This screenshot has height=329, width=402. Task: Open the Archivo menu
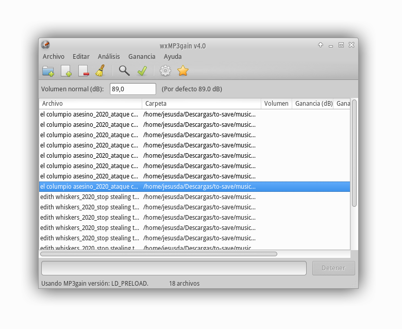tap(54, 57)
